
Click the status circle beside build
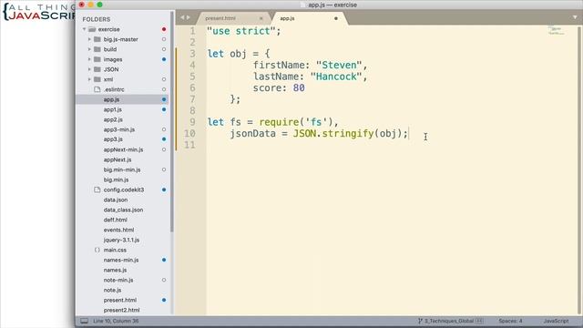(x=164, y=49)
